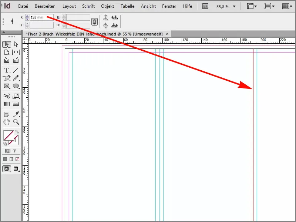Screen dimensions: 296x222
Task: Apply None to selection
Action: [x=17, y=159]
